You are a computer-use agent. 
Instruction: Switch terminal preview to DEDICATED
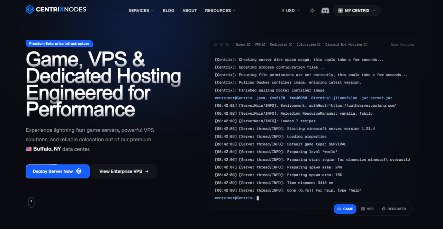(x=394, y=209)
